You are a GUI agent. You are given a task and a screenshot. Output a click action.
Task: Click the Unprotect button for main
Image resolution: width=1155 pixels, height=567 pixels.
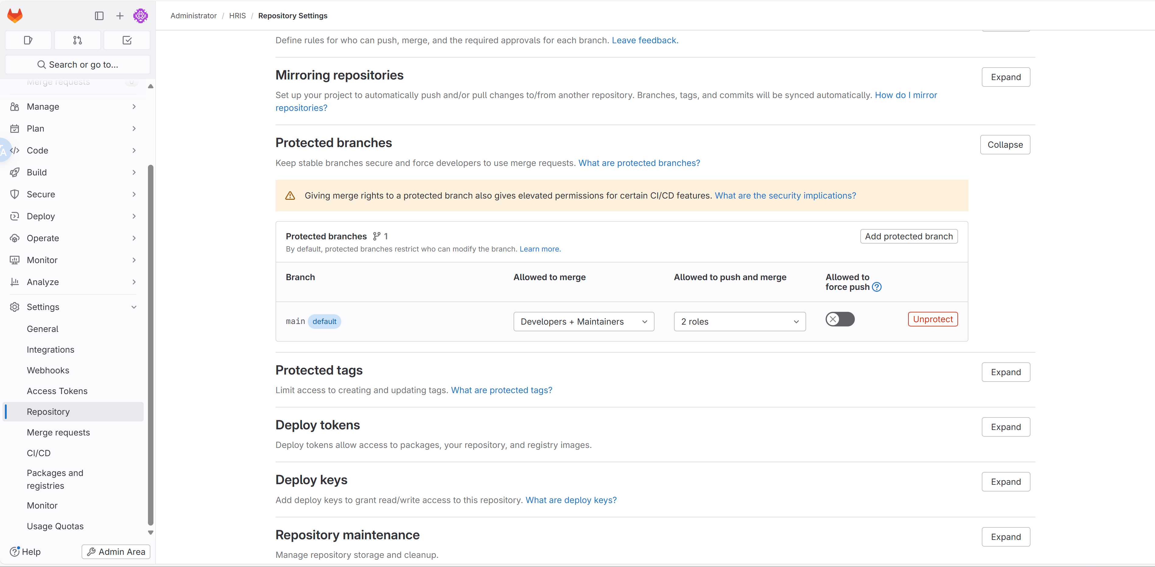click(932, 319)
